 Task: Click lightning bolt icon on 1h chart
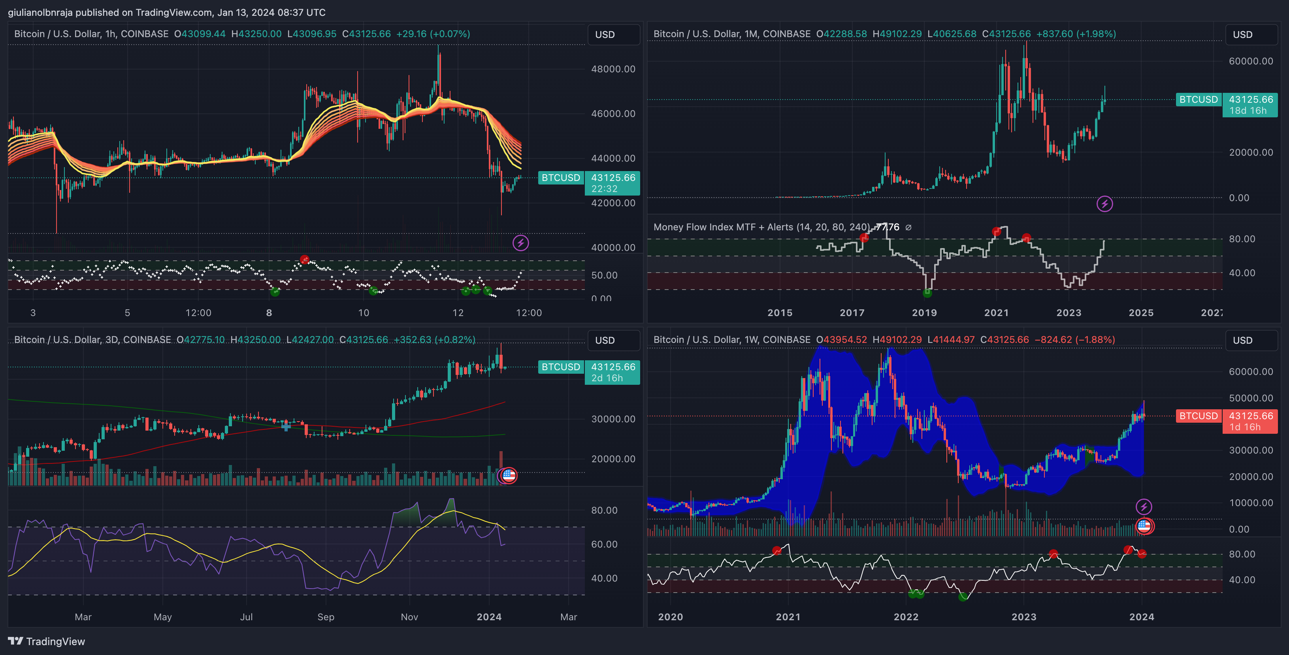click(x=520, y=243)
